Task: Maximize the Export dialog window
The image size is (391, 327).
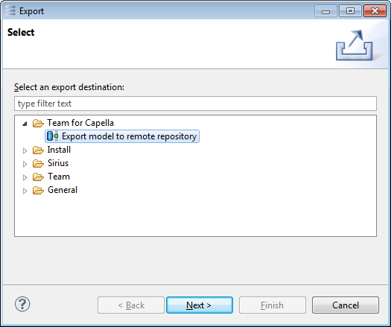Action: [x=350, y=11]
